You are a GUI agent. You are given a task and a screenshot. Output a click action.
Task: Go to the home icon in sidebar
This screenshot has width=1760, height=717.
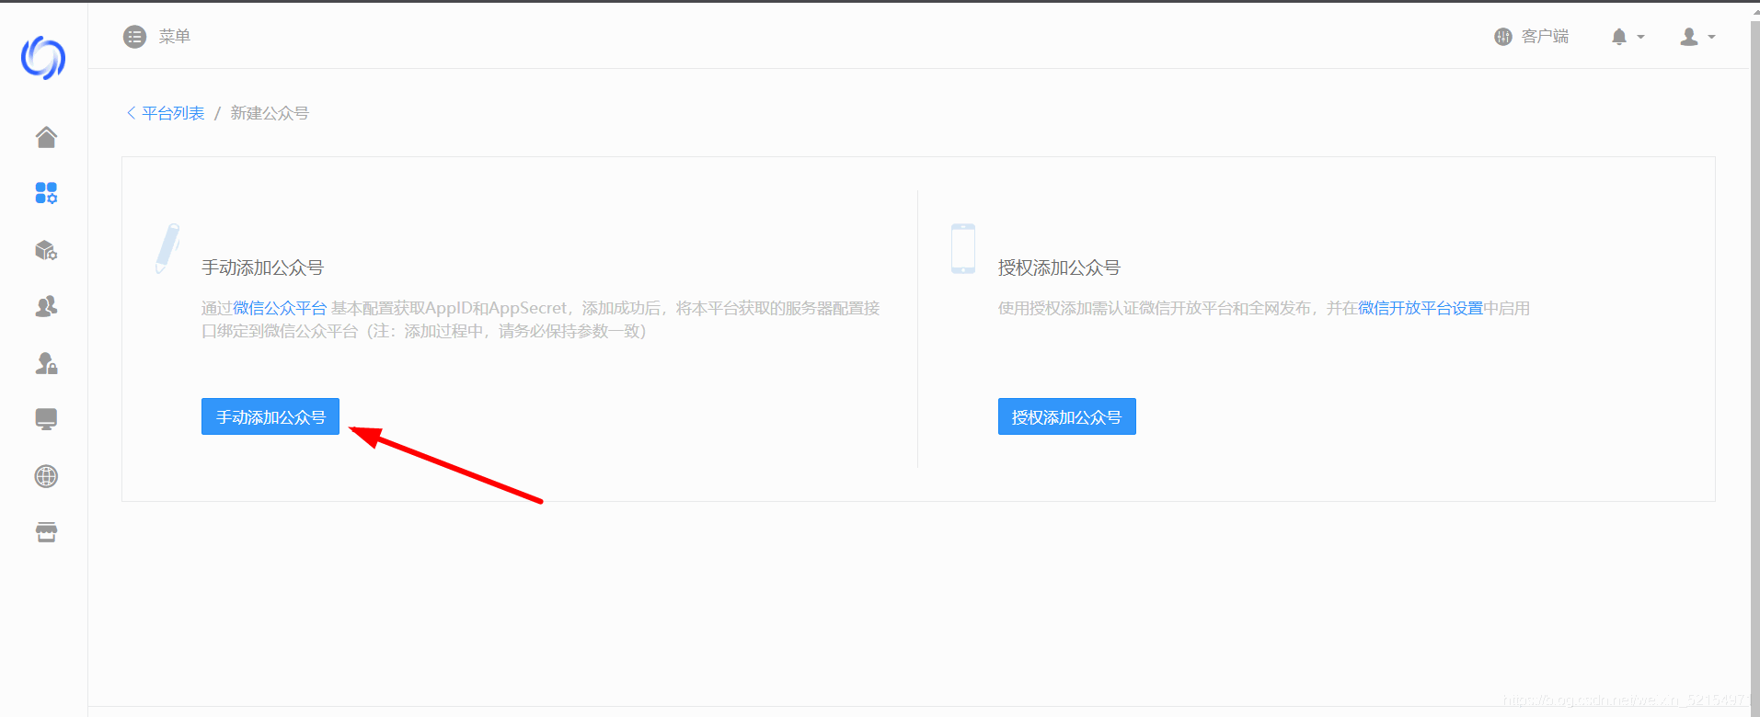46,137
